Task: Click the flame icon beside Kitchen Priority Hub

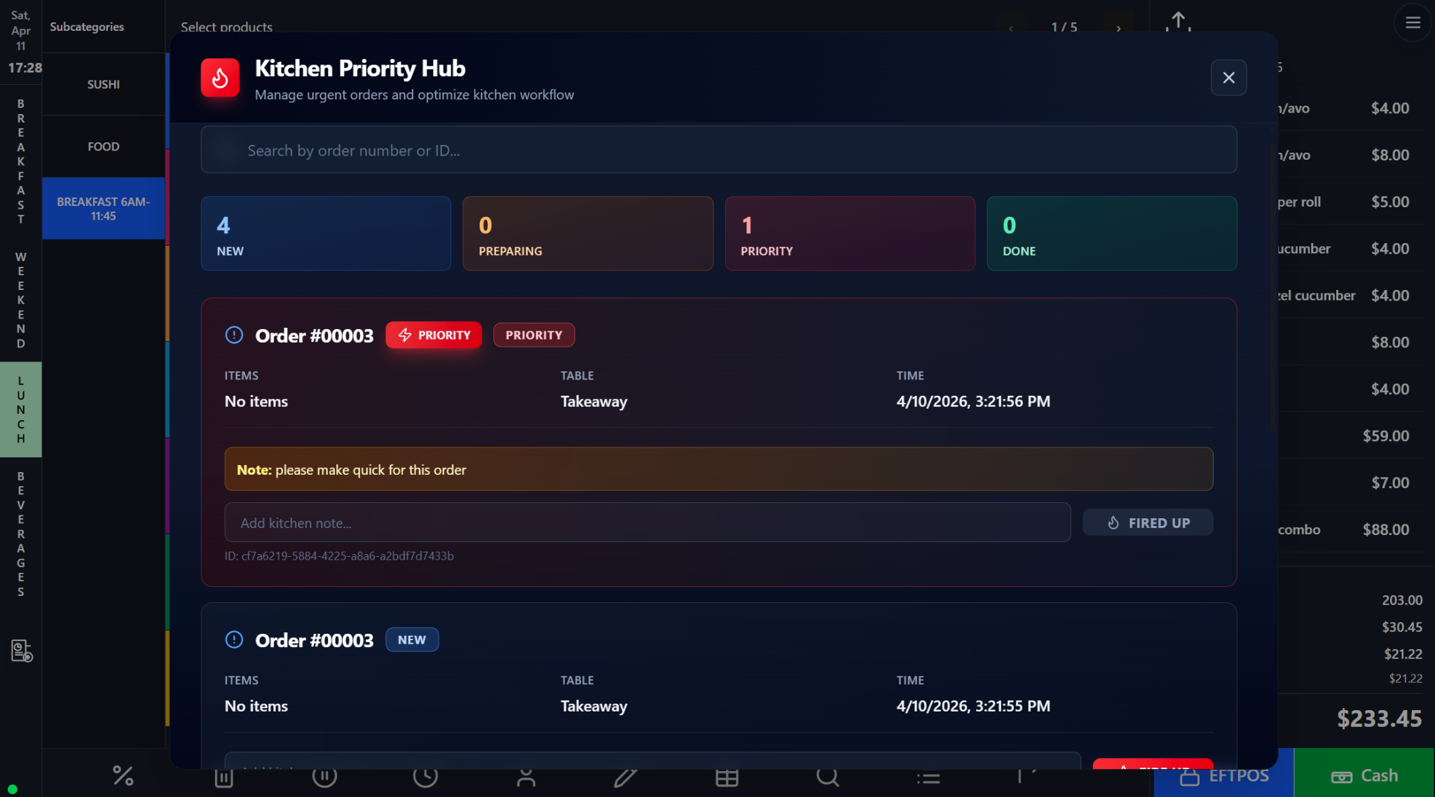Action: pos(220,78)
